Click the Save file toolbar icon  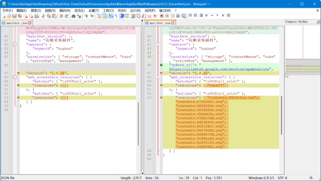tap(14, 16)
